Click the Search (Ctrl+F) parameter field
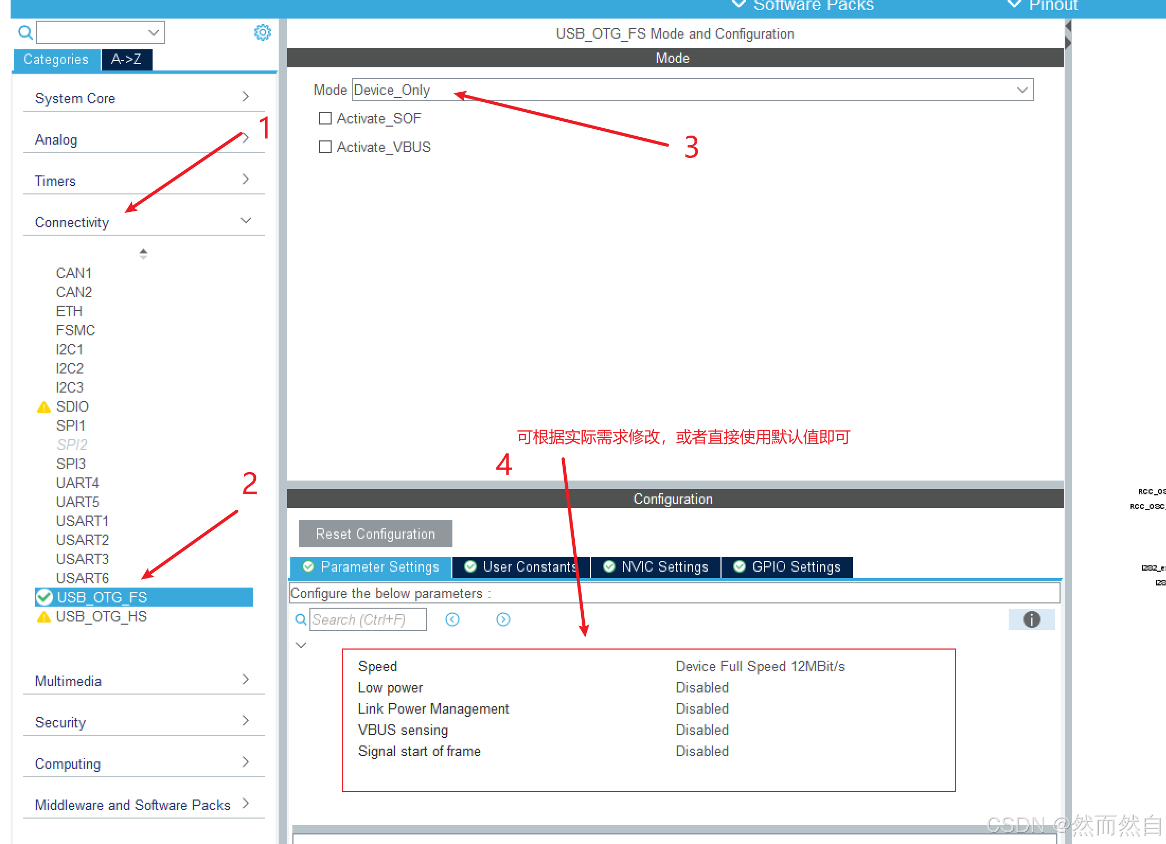 pos(368,619)
